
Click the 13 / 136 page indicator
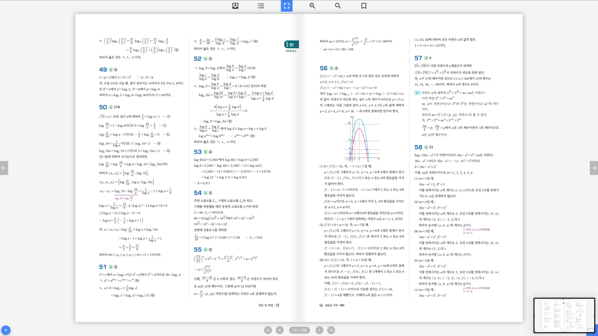click(299, 330)
